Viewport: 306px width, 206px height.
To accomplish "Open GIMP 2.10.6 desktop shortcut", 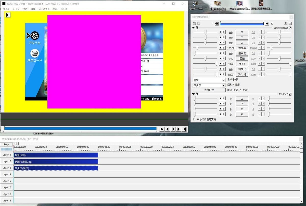I will (x=196, y=6).
